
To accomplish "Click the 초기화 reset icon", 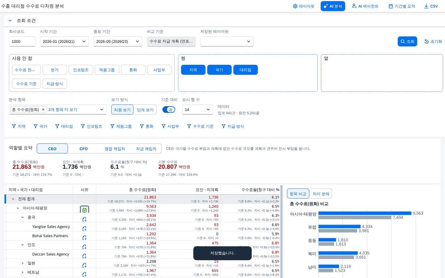I will pos(426,41).
